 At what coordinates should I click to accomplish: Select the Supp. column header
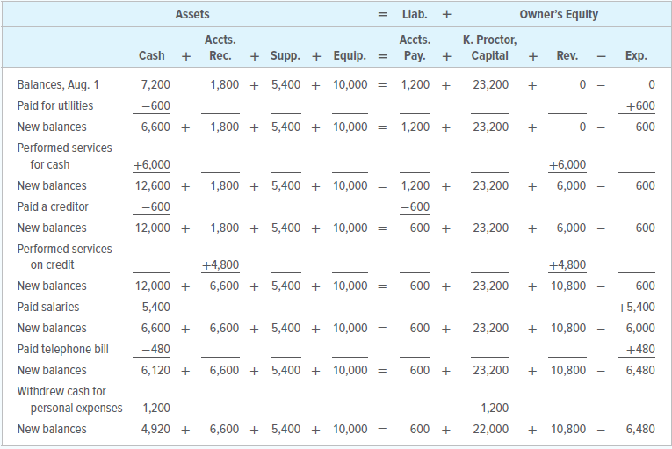click(285, 56)
